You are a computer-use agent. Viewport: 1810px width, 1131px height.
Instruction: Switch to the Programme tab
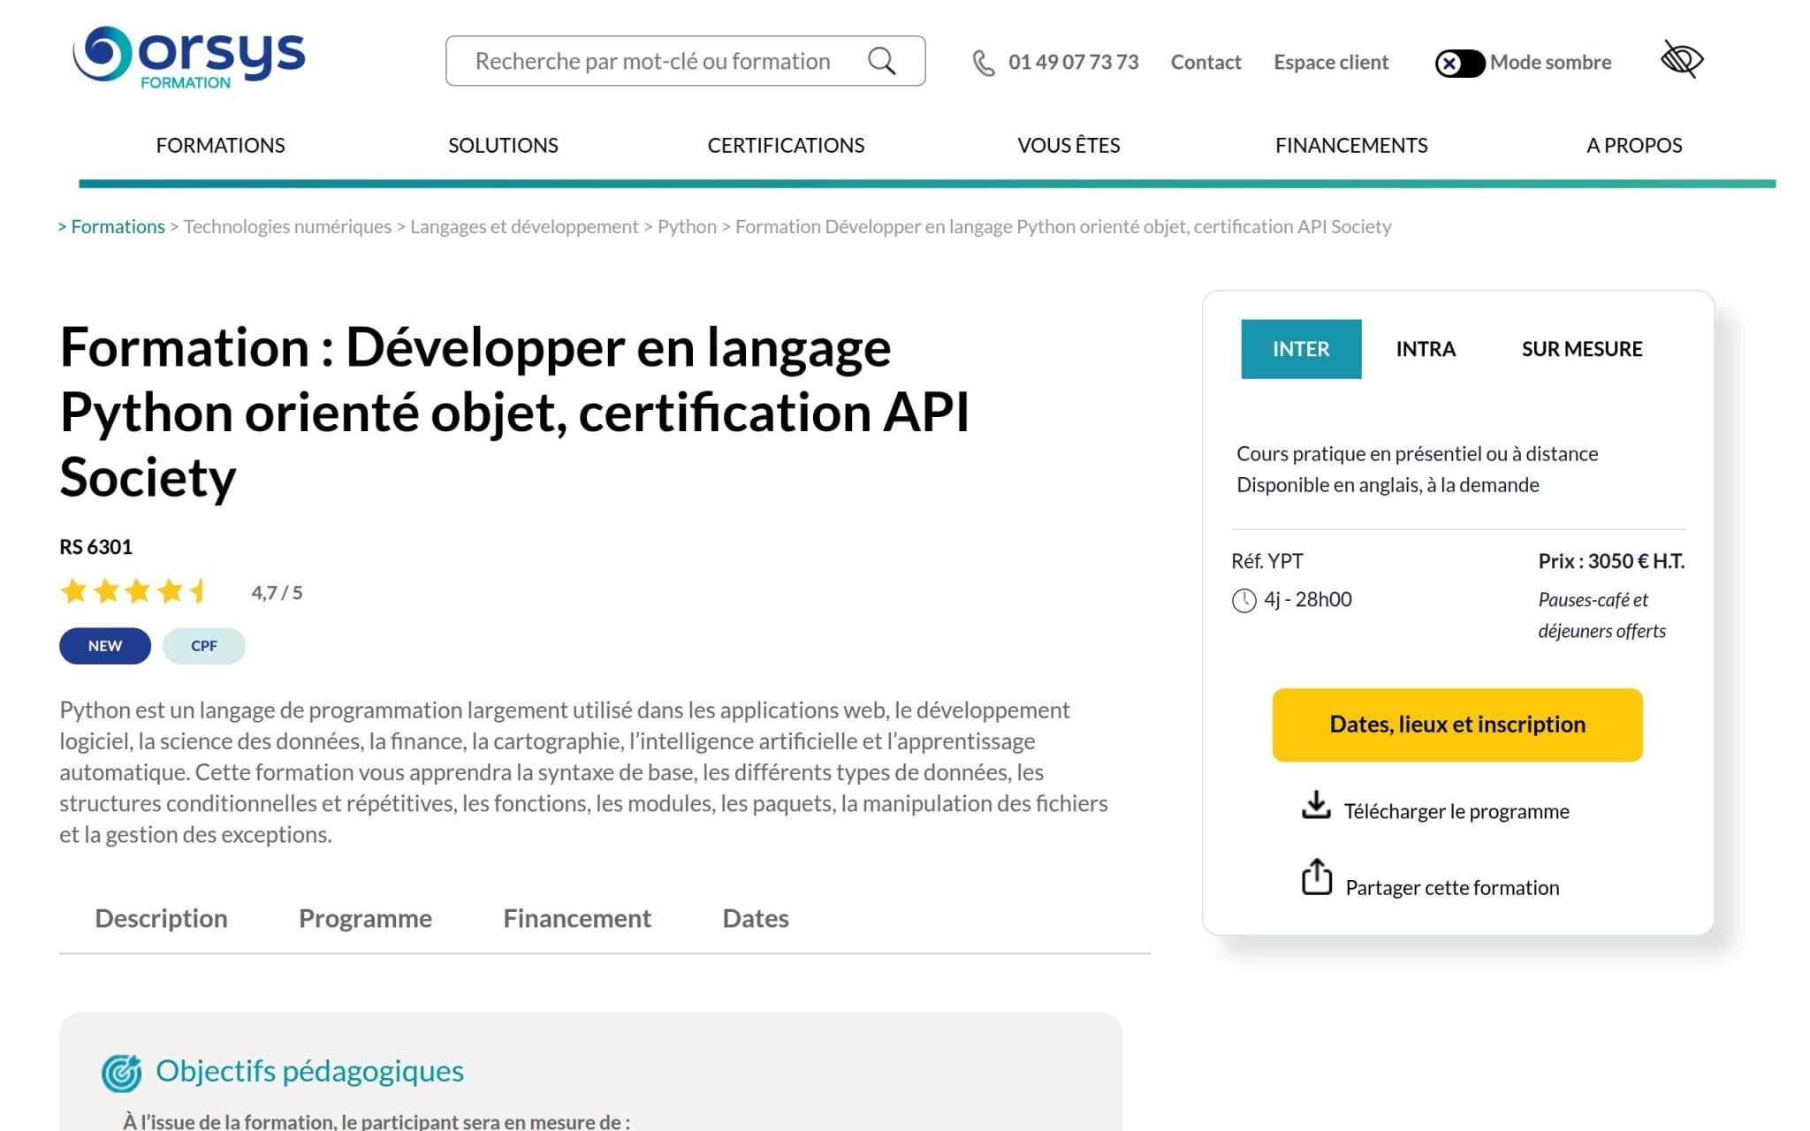click(365, 918)
